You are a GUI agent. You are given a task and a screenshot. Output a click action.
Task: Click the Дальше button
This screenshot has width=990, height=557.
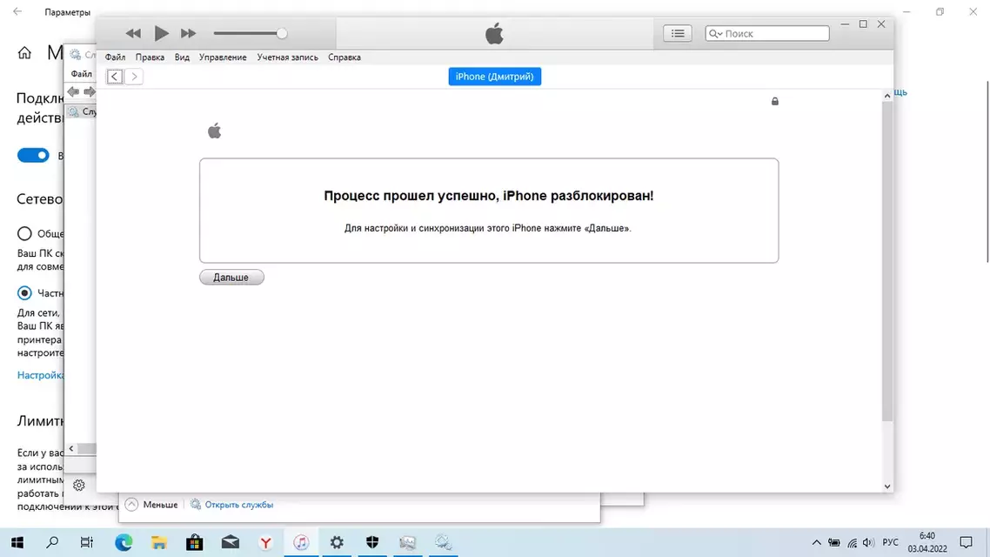(x=231, y=278)
